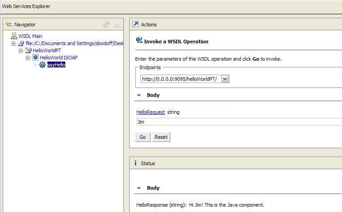Click the Invoke a WSDL Operation icon
Screen dimensions: 342x212
point(139,41)
